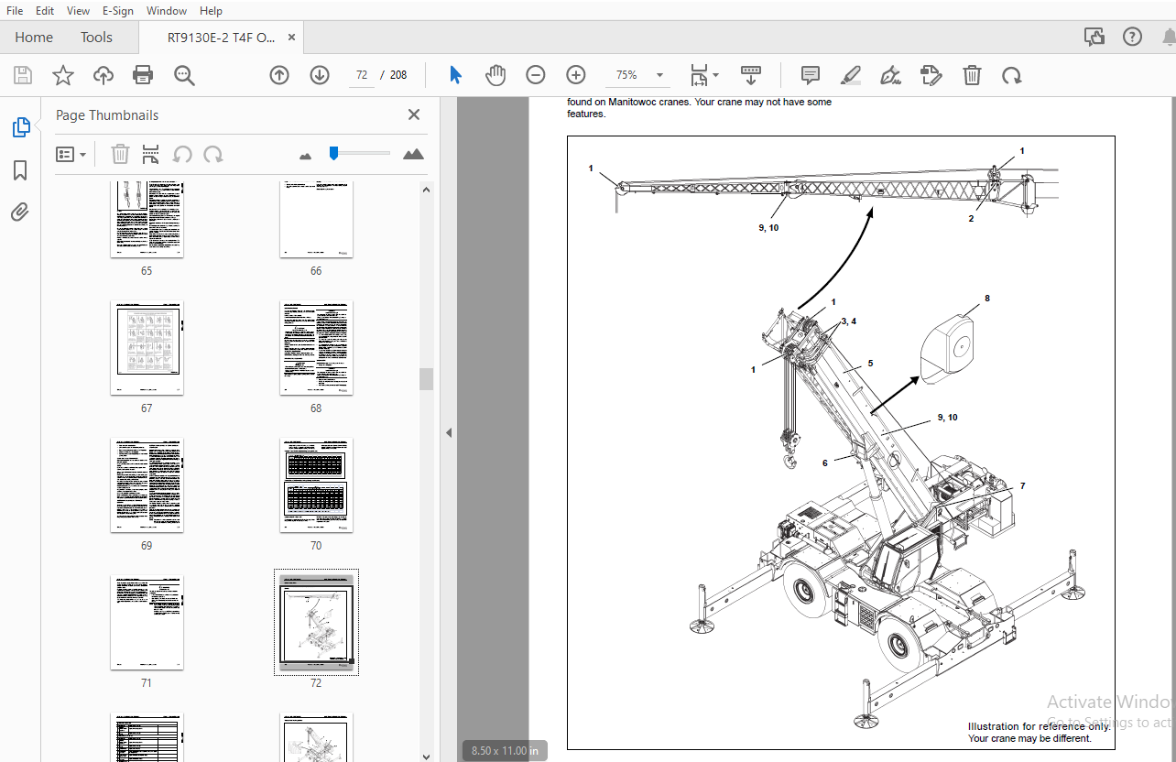The width and height of the screenshot is (1176, 762).
Task: Delete with the toolbar trash icon
Action: pos(972,75)
